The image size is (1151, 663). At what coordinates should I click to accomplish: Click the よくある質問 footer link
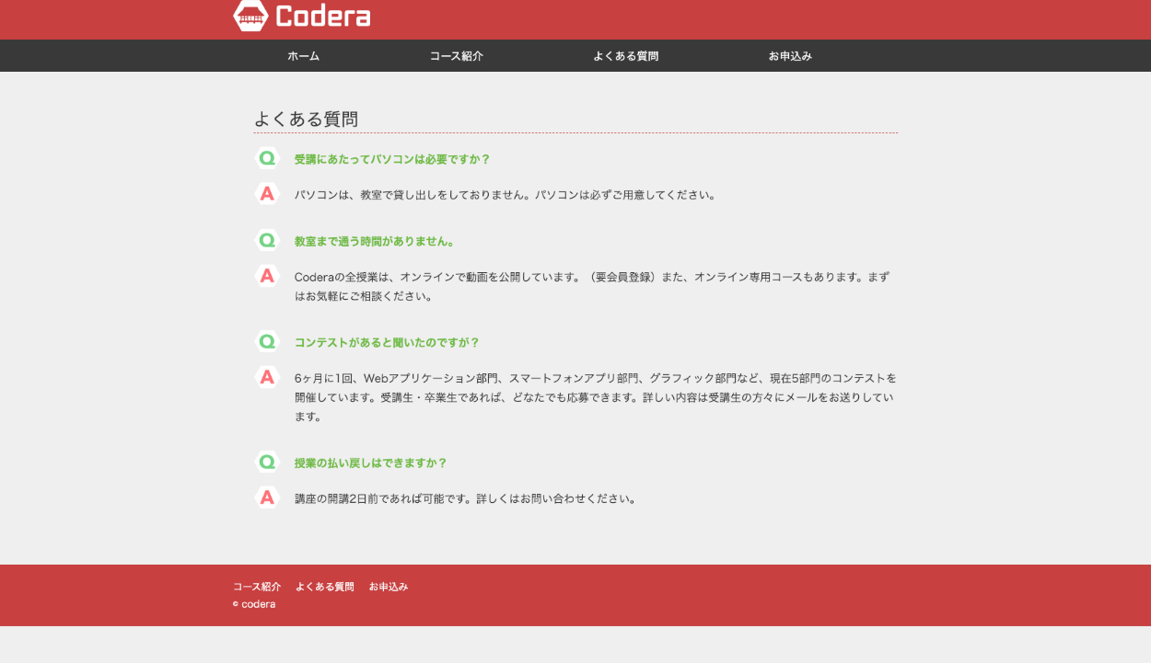coord(324,587)
